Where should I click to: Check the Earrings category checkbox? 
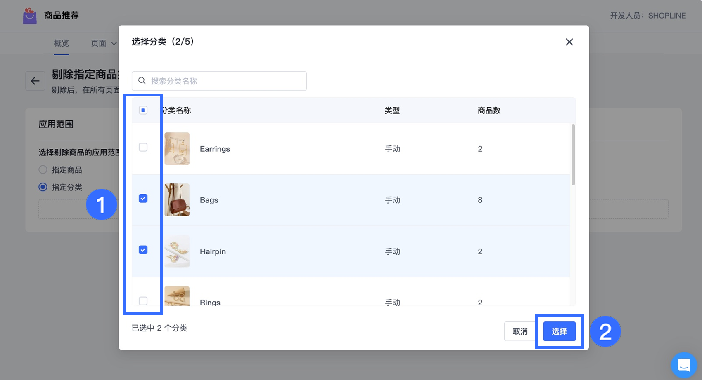point(143,147)
